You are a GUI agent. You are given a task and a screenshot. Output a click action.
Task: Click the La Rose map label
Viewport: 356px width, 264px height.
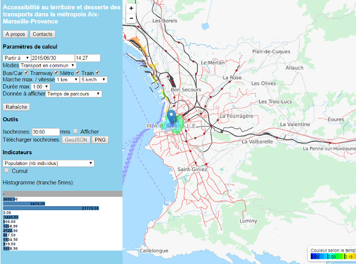[232, 78]
